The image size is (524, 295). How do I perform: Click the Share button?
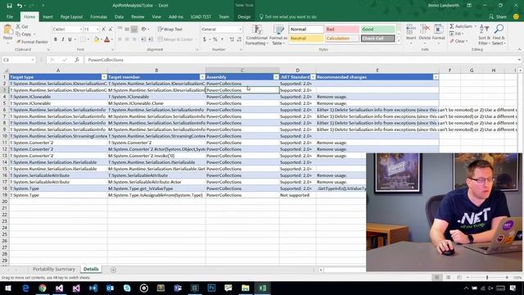(498, 16)
